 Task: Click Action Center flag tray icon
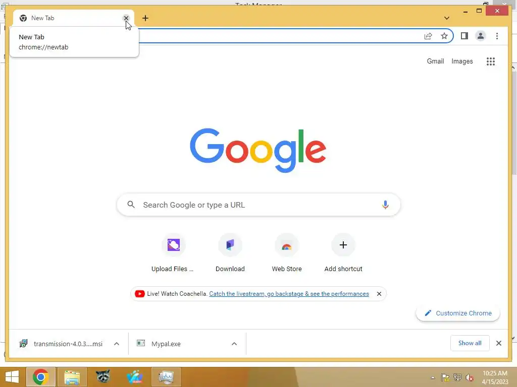click(445, 377)
